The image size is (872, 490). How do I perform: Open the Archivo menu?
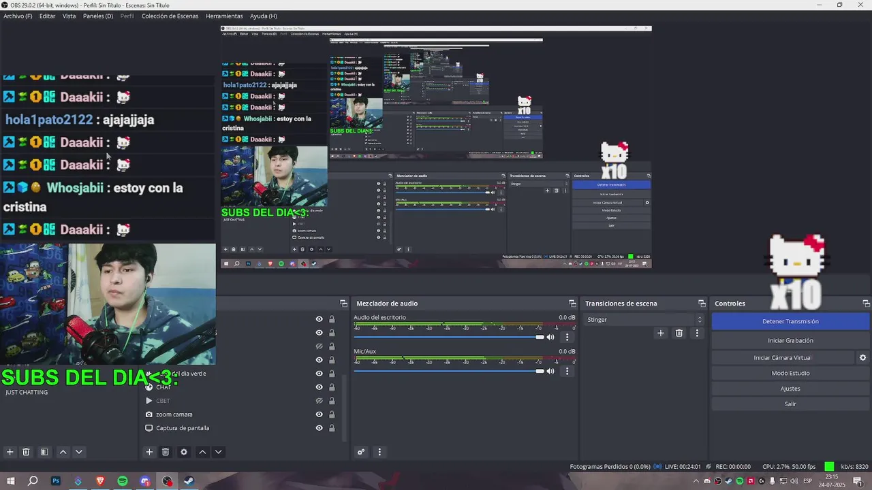click(18, 16)
